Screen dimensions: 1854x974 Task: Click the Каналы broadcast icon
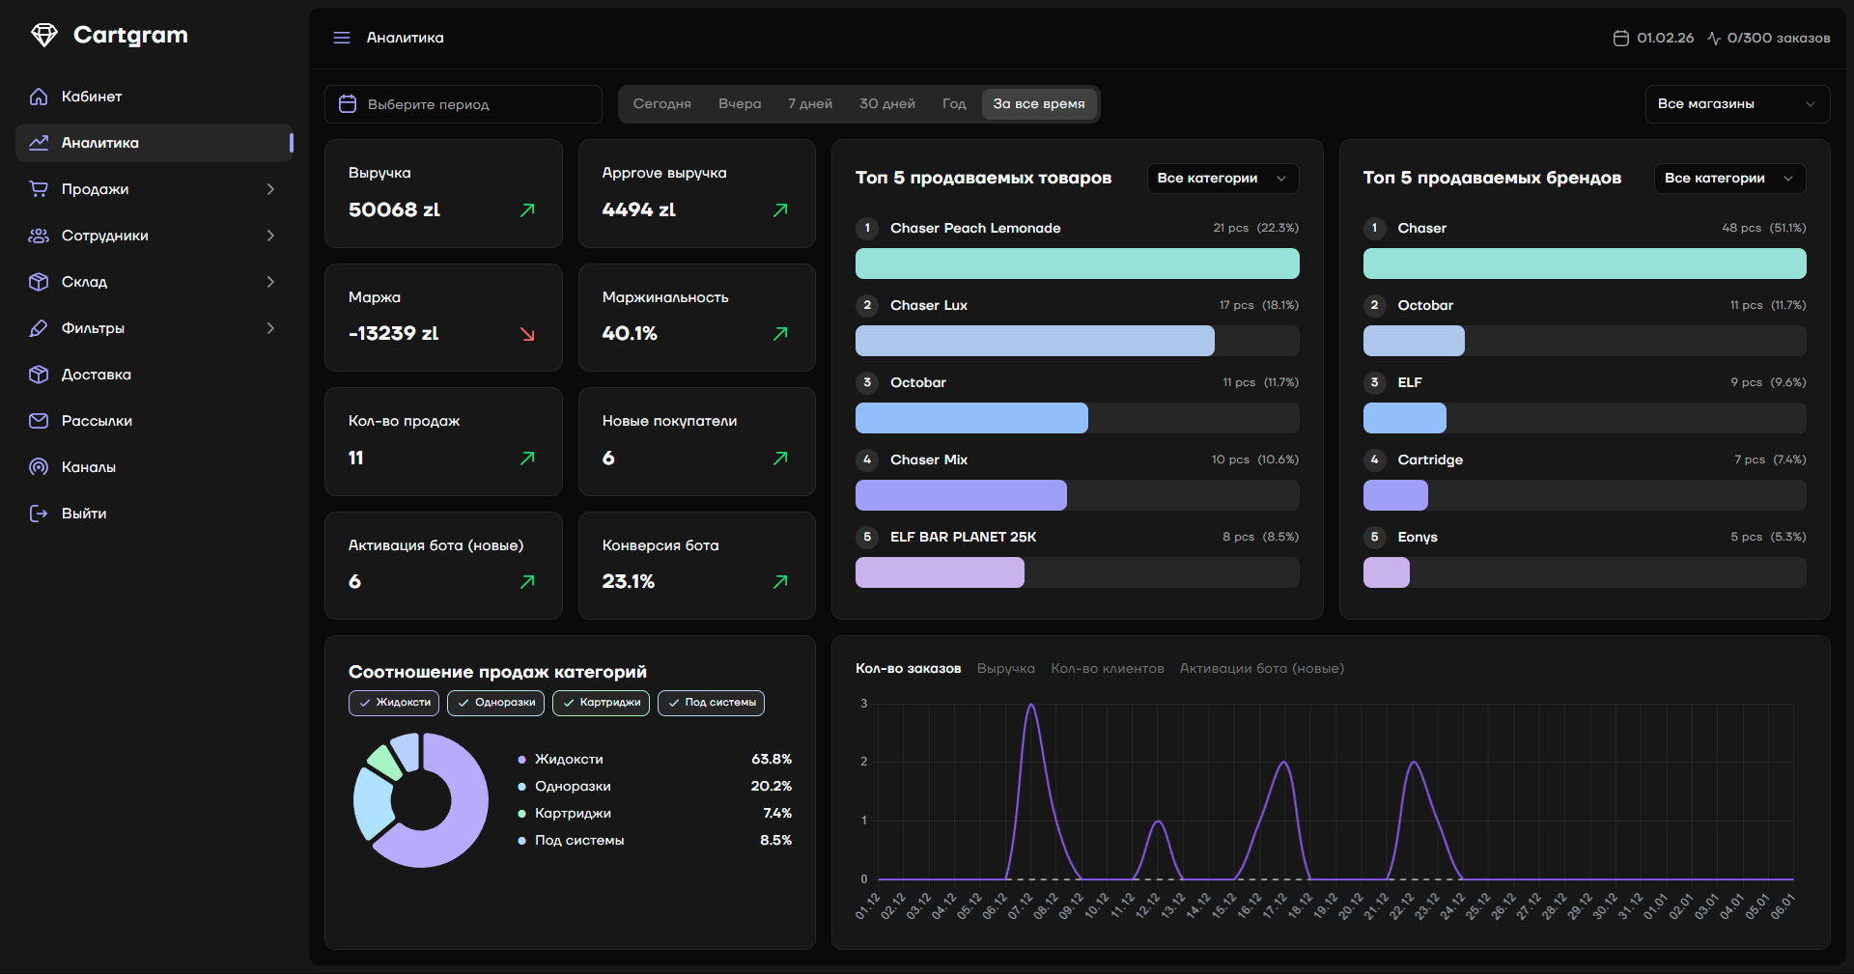point(39,467)
